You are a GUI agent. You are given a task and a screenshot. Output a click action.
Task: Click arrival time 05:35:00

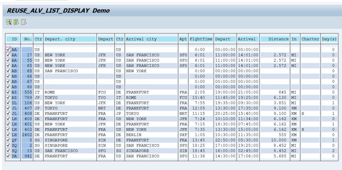248,140
